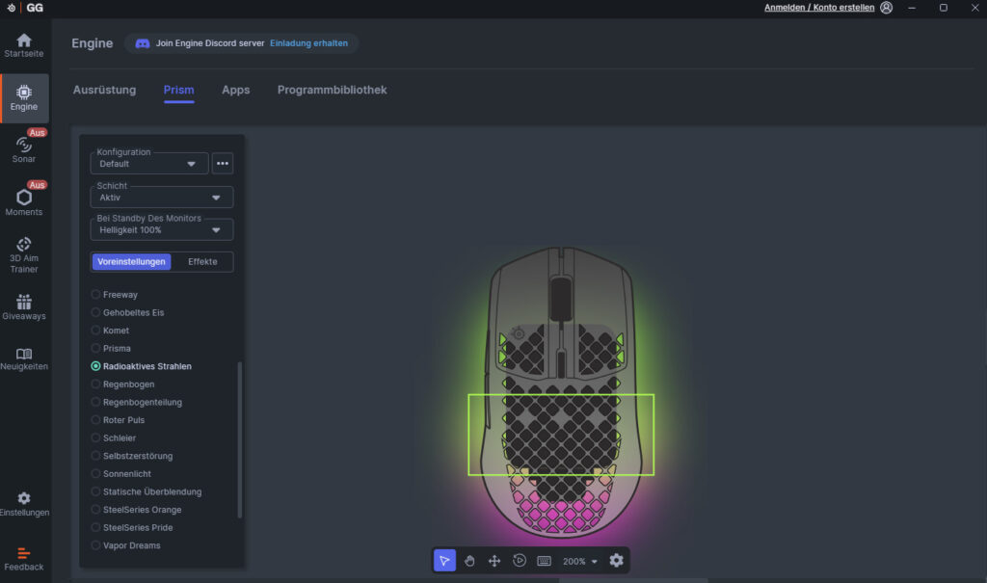This screenshot has width=987, height=583.
Task: Open the Schicht dropdown
Action: pyautogui.click(x=162, y=198)
